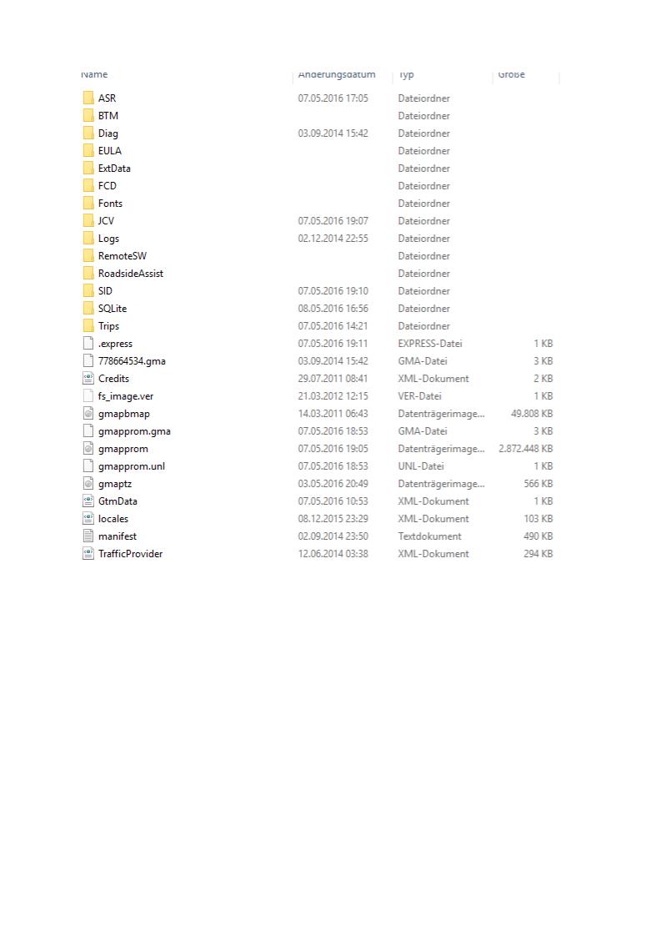Select the ASR folder icon
Image resolution: width=661 pixels, height=936 pixels.
point(88,98)
